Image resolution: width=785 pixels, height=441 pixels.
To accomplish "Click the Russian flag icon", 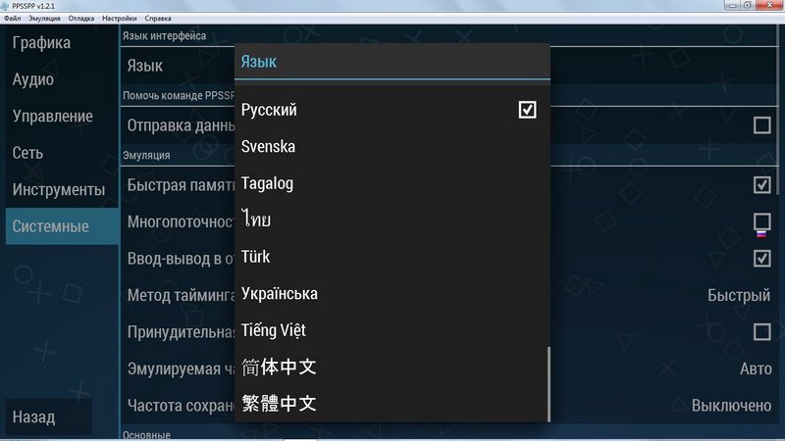I will (x=761, y=234).
